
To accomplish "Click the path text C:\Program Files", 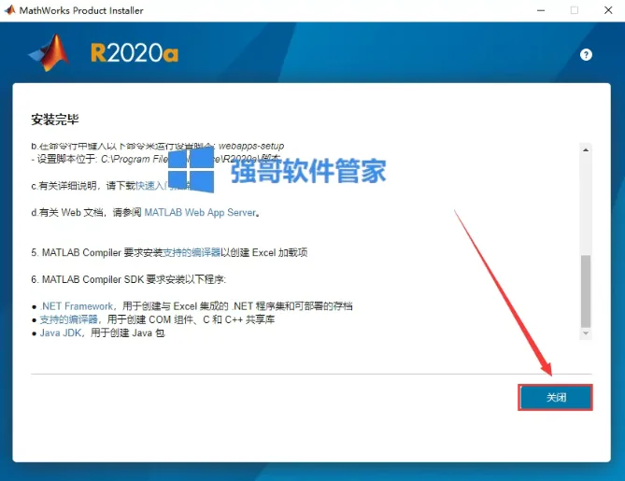I will click(135, 159).
